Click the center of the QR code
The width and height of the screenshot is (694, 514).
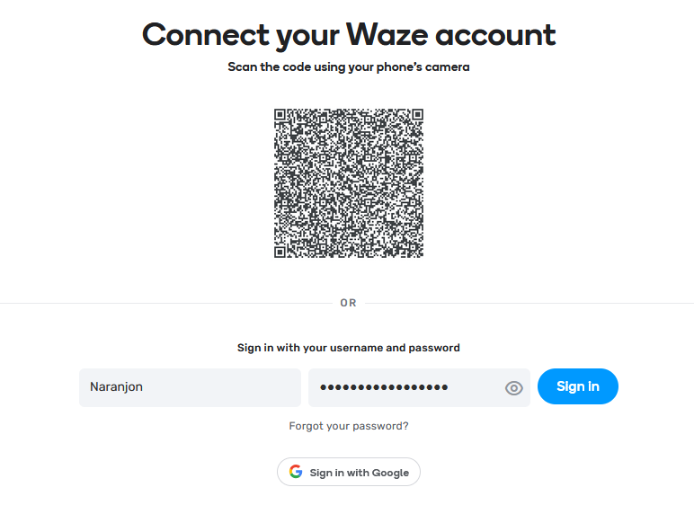click(x=348, y=182)
